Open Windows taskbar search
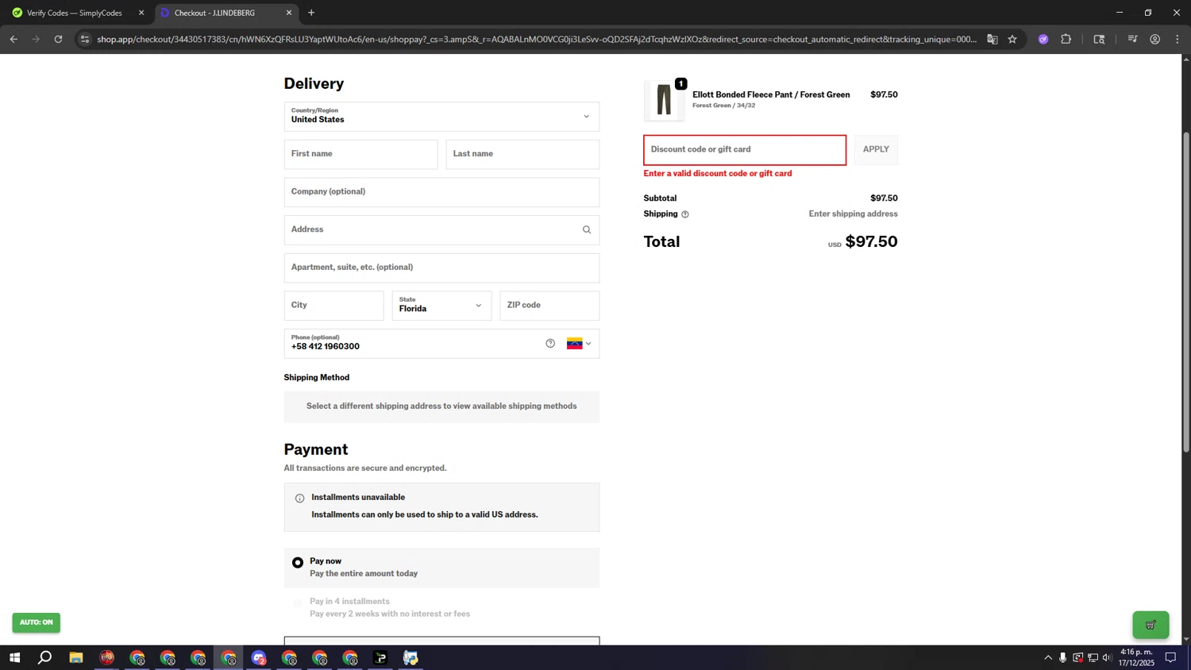This screenshot has width=1191, height=670. [45, 657]
